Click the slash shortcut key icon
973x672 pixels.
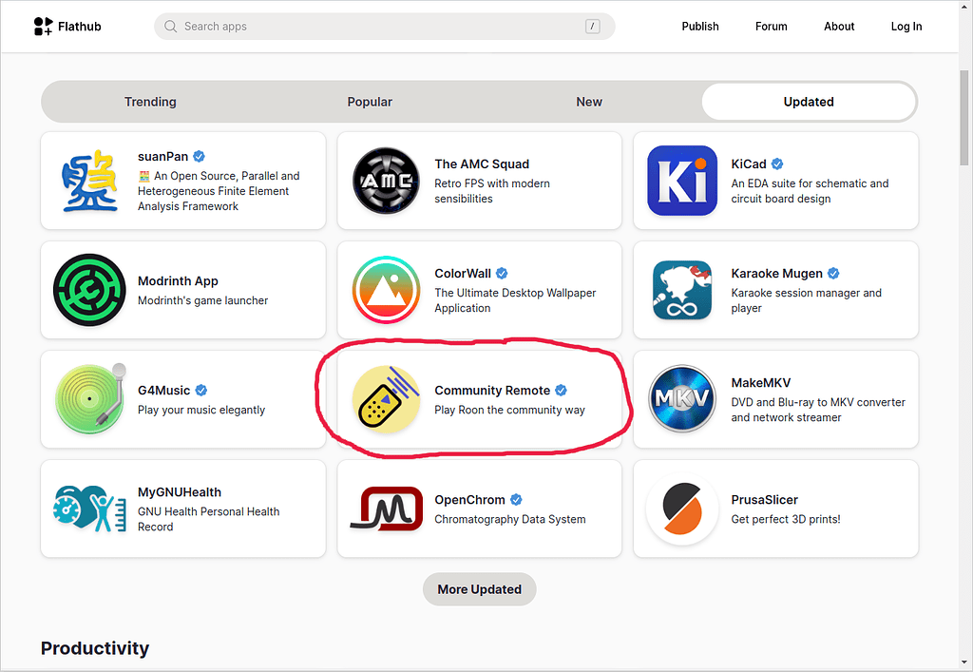pos(593,26)
